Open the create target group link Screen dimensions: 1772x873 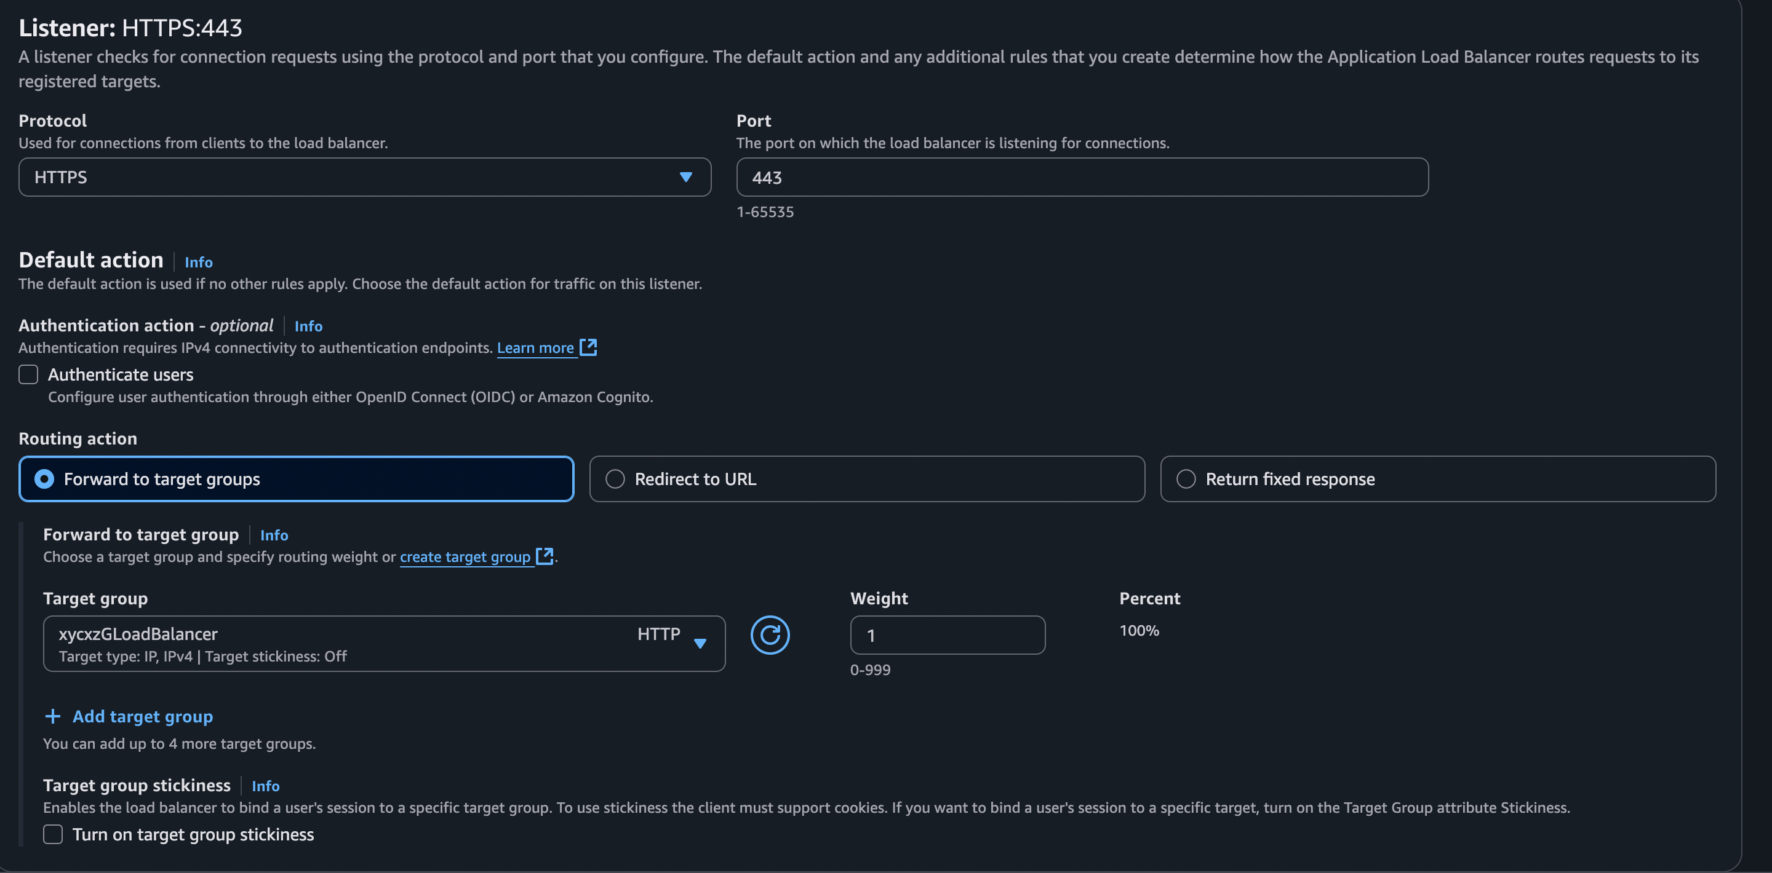pyautogui.click(x=465, y=557)
